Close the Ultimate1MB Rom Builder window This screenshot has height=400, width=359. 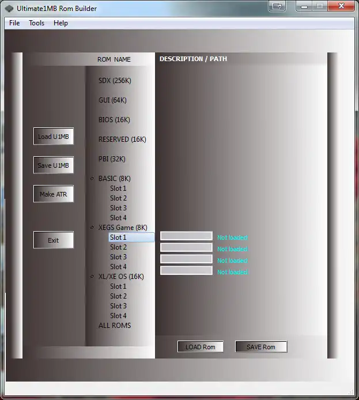coord(341,6)
